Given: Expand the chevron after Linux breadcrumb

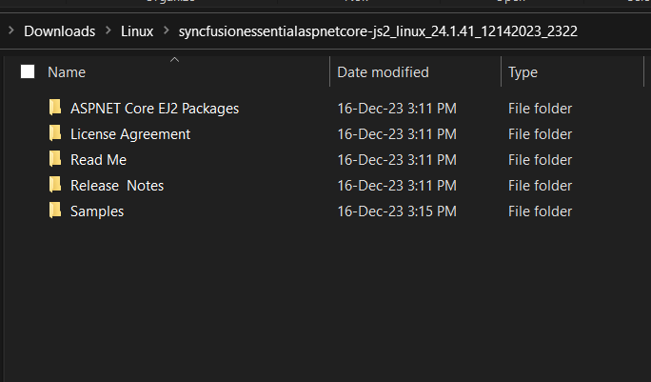Looking at the screenshot, I should (x=166, y=30).
